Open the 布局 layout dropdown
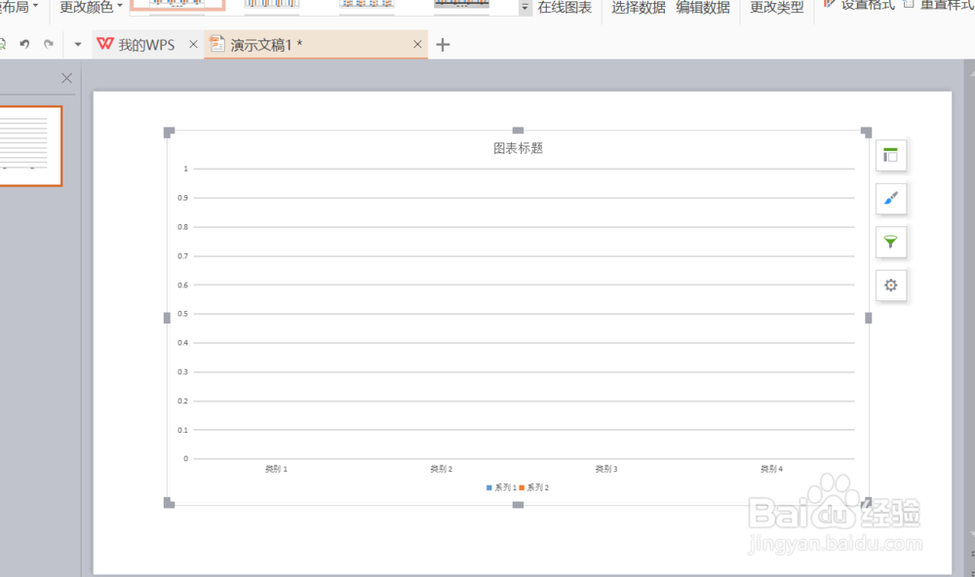 click(x=14, y=6)
